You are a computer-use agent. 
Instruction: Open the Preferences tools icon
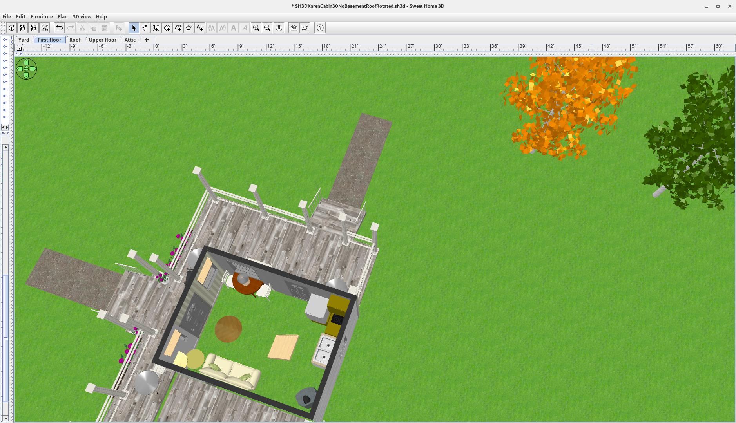pyautogui.click(x=45, y=28)
